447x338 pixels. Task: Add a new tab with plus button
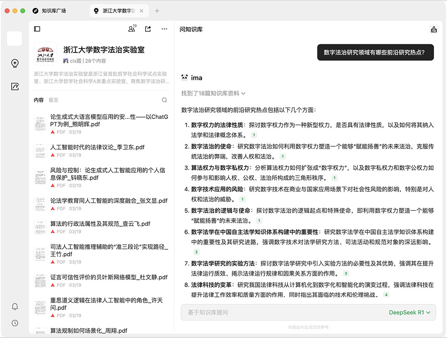[157, 11]
